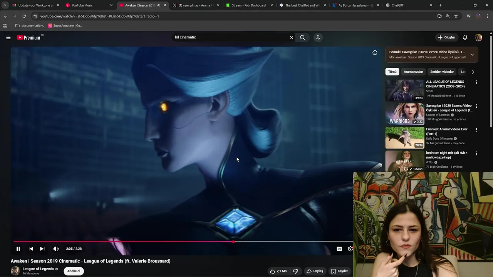Viewport: 493px width, 277px height.
Task: Click the browser address bar URL
Action: tap(99, 16)
